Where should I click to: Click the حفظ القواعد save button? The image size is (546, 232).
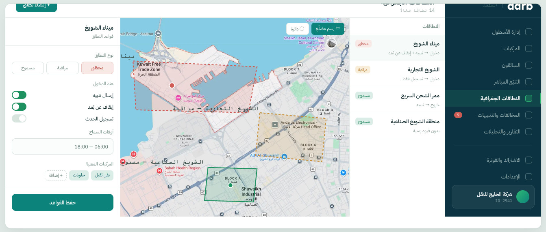pyautogui.click(x=63, y=202)
